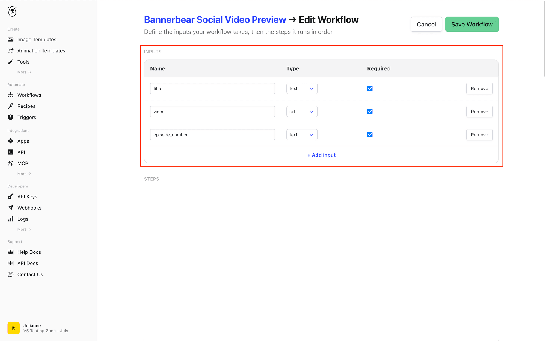Go to Logs in the sidebar

point(23,219)
